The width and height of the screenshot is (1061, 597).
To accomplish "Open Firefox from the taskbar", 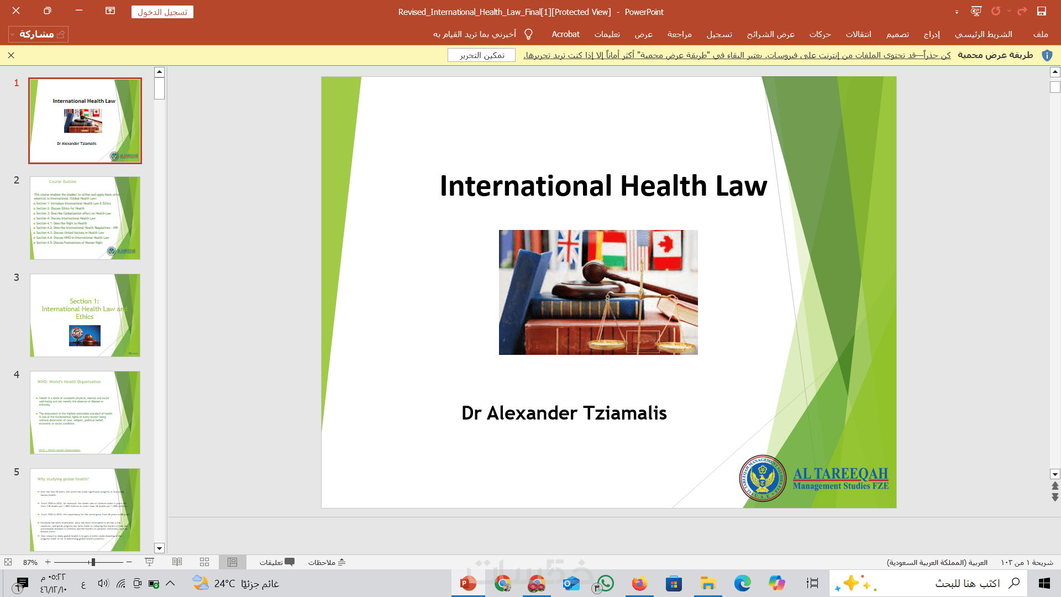I will 639,583.
